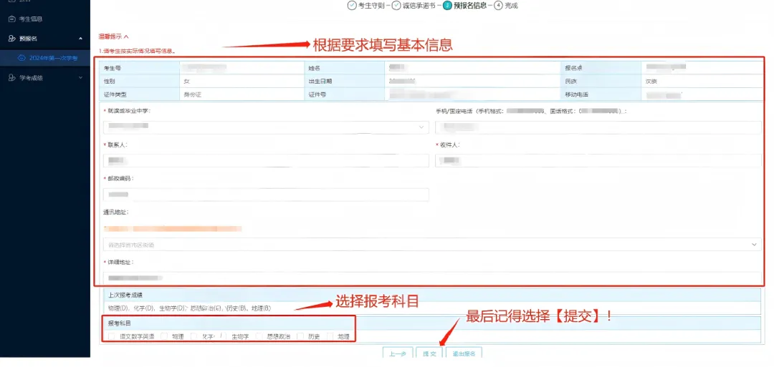Click the 诚信承诺书 step checkmark circle
Viewport: 774px width, 367px height.
tap(396, 6)
